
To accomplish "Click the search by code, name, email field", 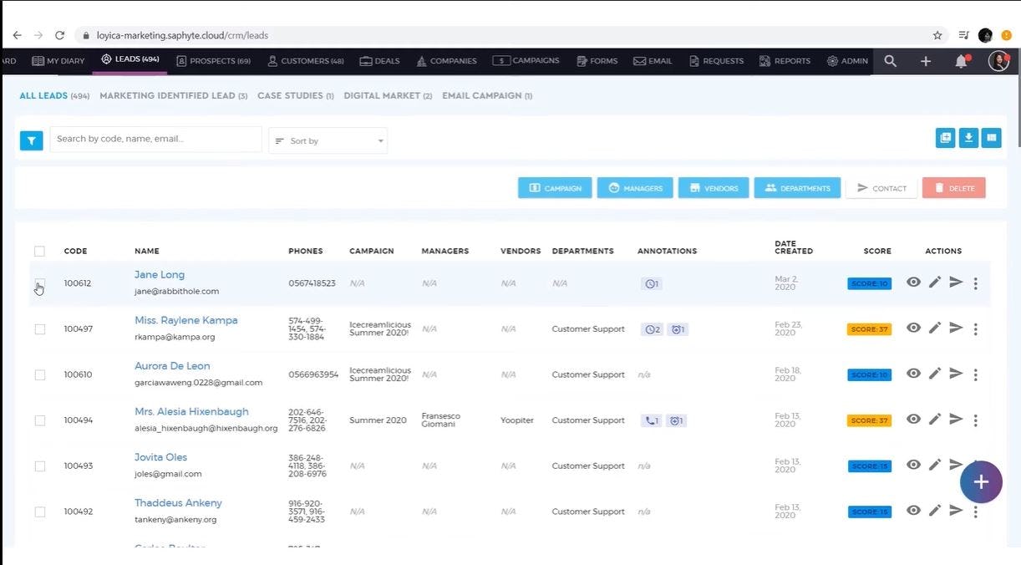I will click(156, 139).
